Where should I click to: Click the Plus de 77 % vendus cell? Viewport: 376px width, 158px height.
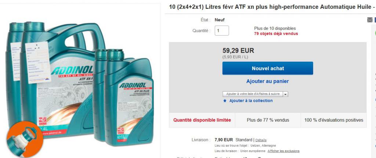click(x=268, y=120)
